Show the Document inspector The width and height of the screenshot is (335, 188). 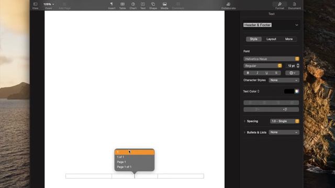(294, 6)
